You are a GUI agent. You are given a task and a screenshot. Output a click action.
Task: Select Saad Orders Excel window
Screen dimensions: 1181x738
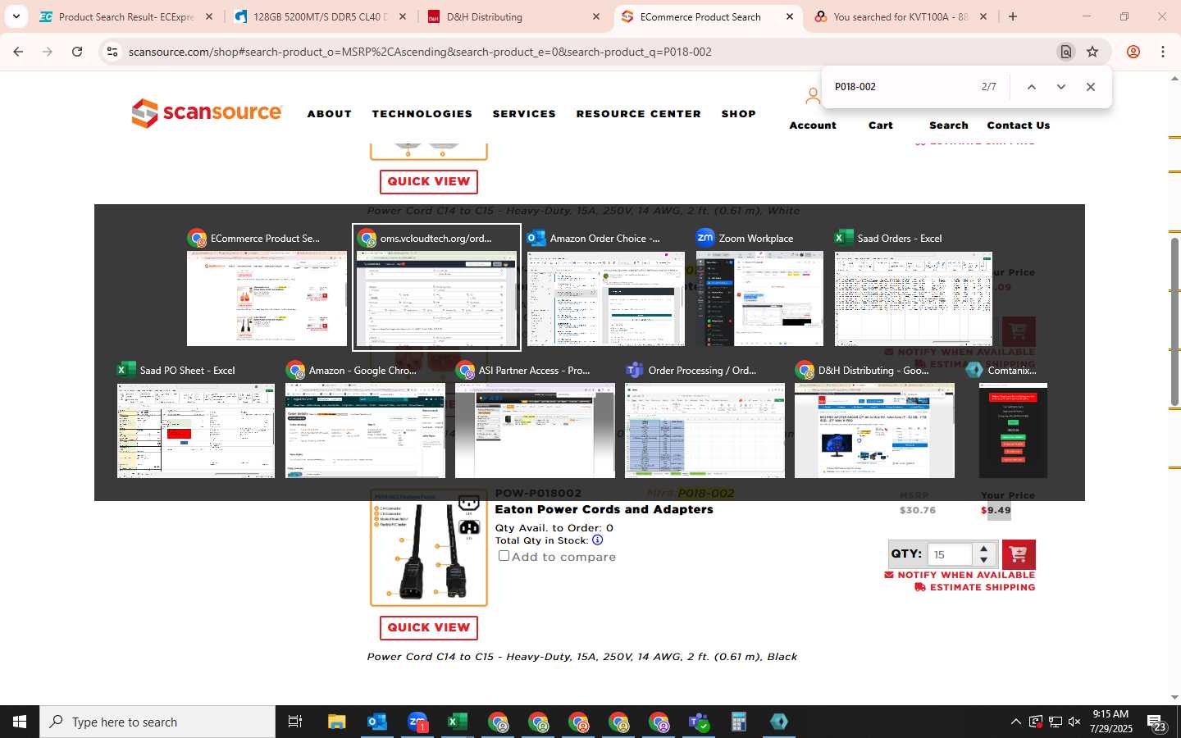913,289
